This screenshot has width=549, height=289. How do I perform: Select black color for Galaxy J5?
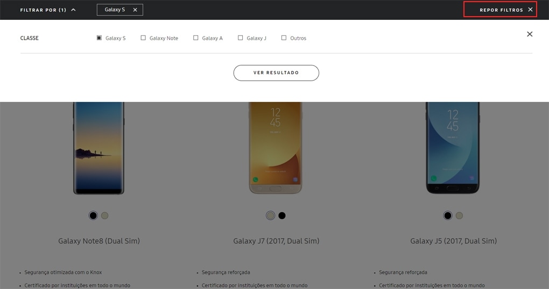(447, 215)
